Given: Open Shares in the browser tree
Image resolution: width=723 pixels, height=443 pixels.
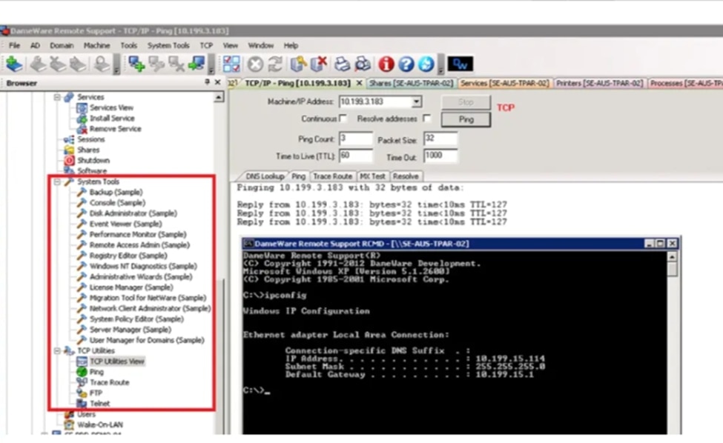Looking at the screenshot, I should (x=88, y=150).
